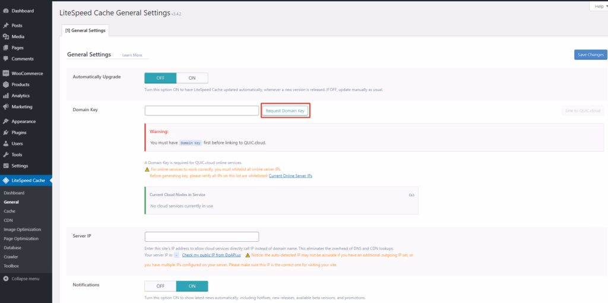Open Page Optimization submenu item

[x=21, y=239]
